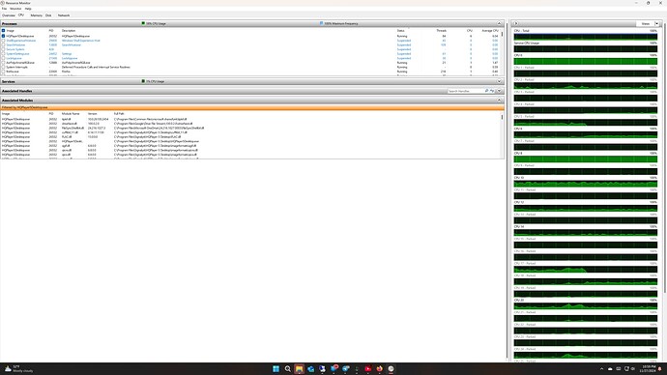
Task: Check the firefox.exe process checkbox
Action: coord(4,72)
